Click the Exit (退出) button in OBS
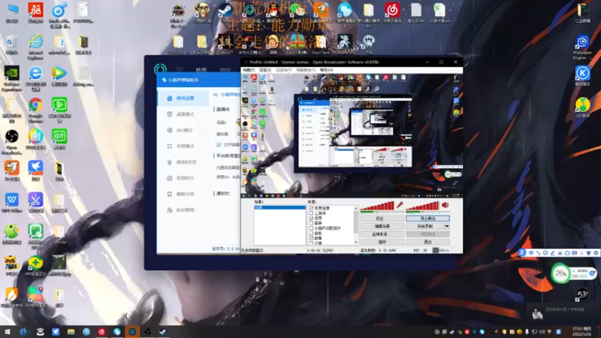Screen dimensions: 601x338 427,242
